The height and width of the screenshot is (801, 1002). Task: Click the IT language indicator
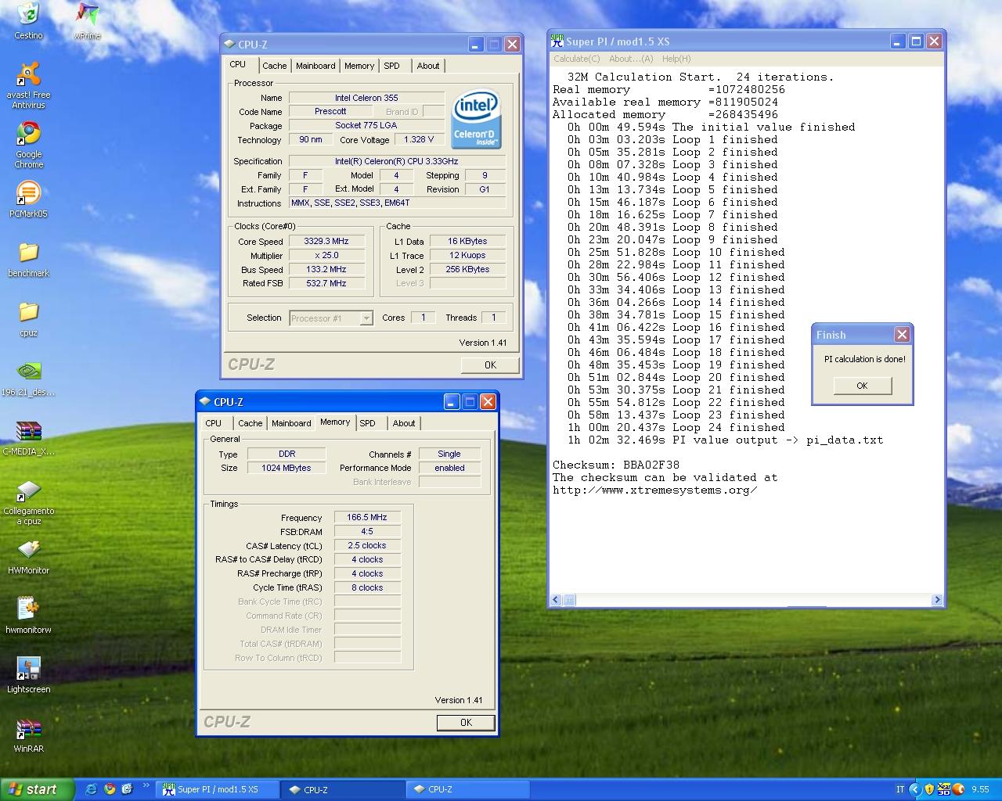tap(900, 789)
